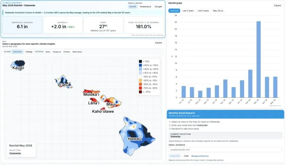The image size is (285, 165).
Task: Click the Monthly Email Reports header
Action: pos(226,114)
